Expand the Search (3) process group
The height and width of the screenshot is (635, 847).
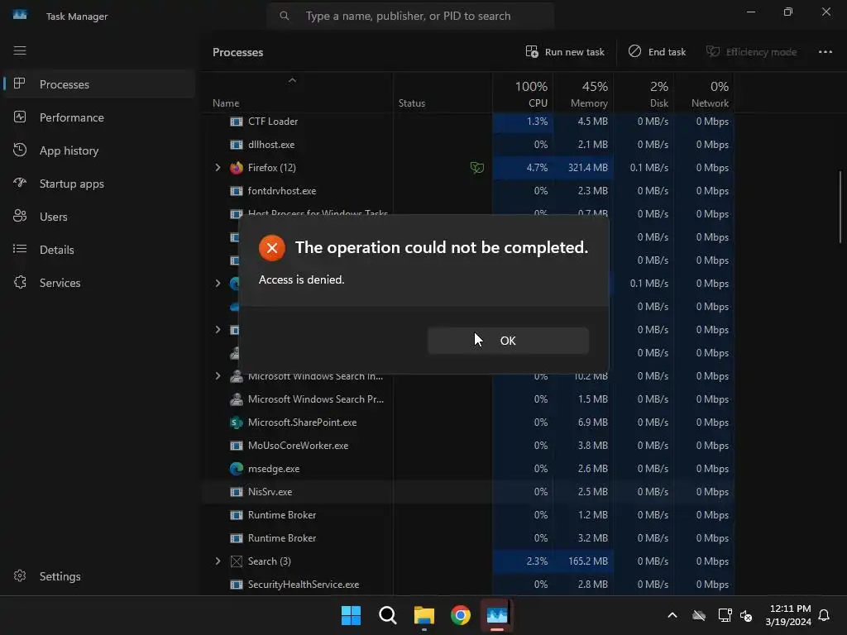pyautogui.click(x=218, y=561)
